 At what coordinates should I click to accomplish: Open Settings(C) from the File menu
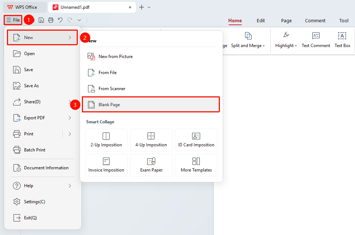pos(42,202)
